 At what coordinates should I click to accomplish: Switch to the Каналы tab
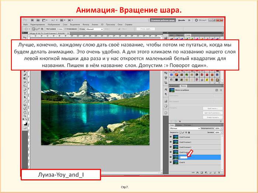[x=179, y=125]
